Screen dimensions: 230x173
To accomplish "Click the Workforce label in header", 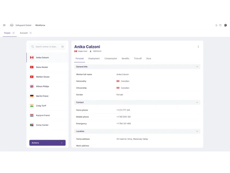I will tap(40, 25).
